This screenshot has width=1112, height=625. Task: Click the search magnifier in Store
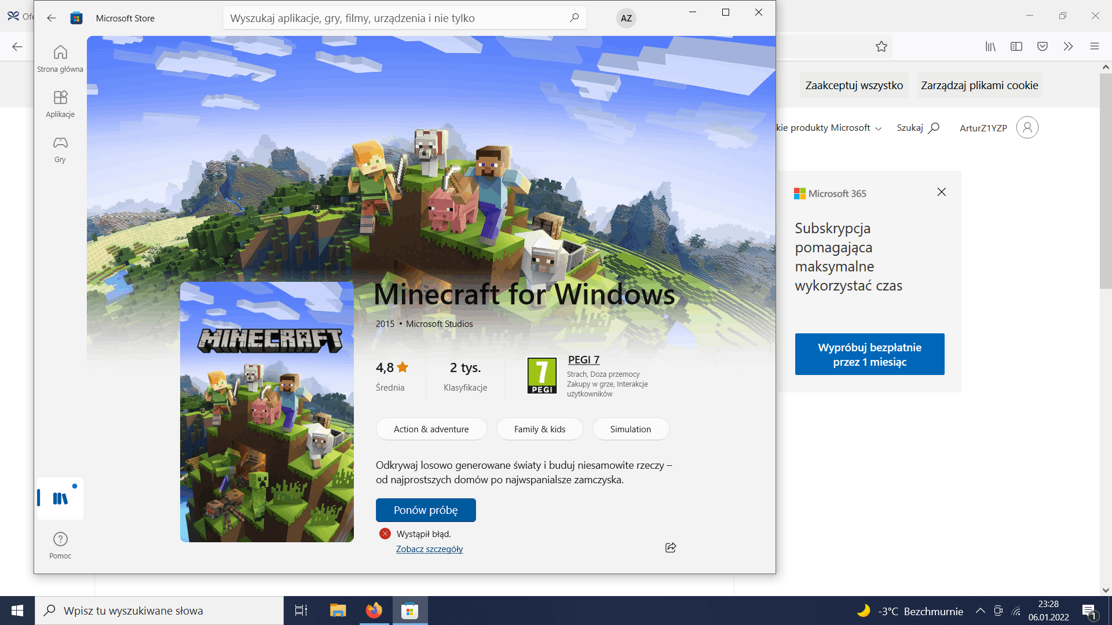point(574,18)
